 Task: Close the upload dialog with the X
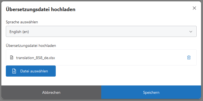pos(194,8)
